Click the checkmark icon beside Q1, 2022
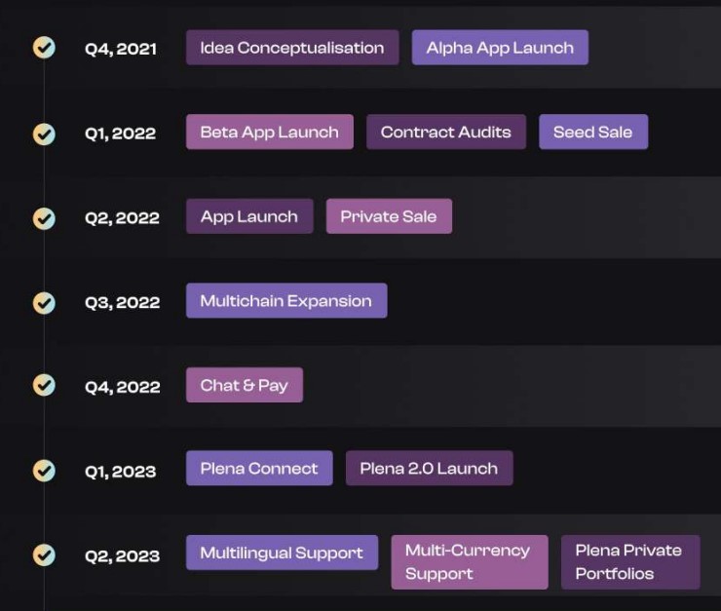The image size is (721, 611). [x=44, y=134]
